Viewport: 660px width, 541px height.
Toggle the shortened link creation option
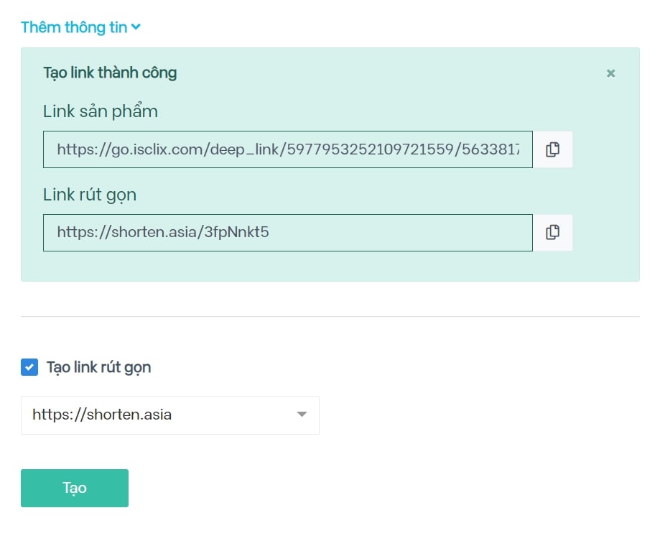coord(29,367)
